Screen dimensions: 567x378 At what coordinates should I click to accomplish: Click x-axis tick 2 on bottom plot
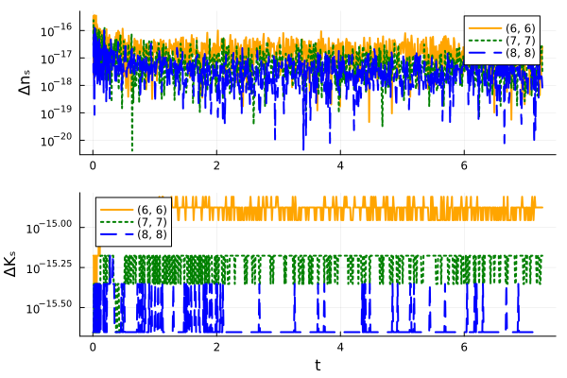coord(216,348)
